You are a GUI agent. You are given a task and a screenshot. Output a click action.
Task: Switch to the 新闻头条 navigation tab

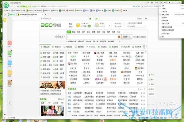(x=56, y=47)
